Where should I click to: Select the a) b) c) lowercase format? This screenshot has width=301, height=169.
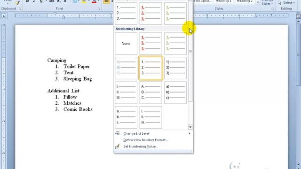(175, 93)
